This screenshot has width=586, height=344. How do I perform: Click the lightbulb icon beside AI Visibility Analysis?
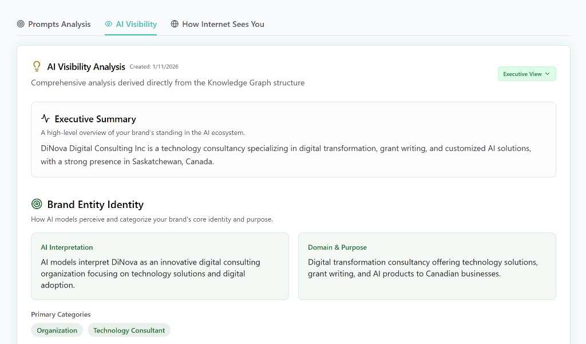click(x=37, y=66)
